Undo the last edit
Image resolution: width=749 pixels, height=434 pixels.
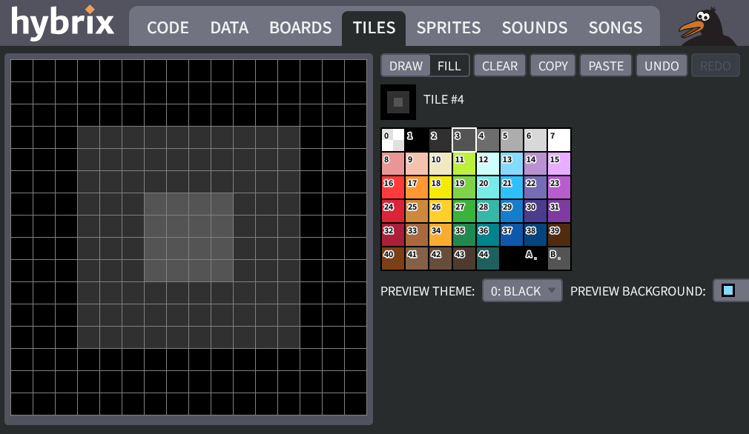661,65
